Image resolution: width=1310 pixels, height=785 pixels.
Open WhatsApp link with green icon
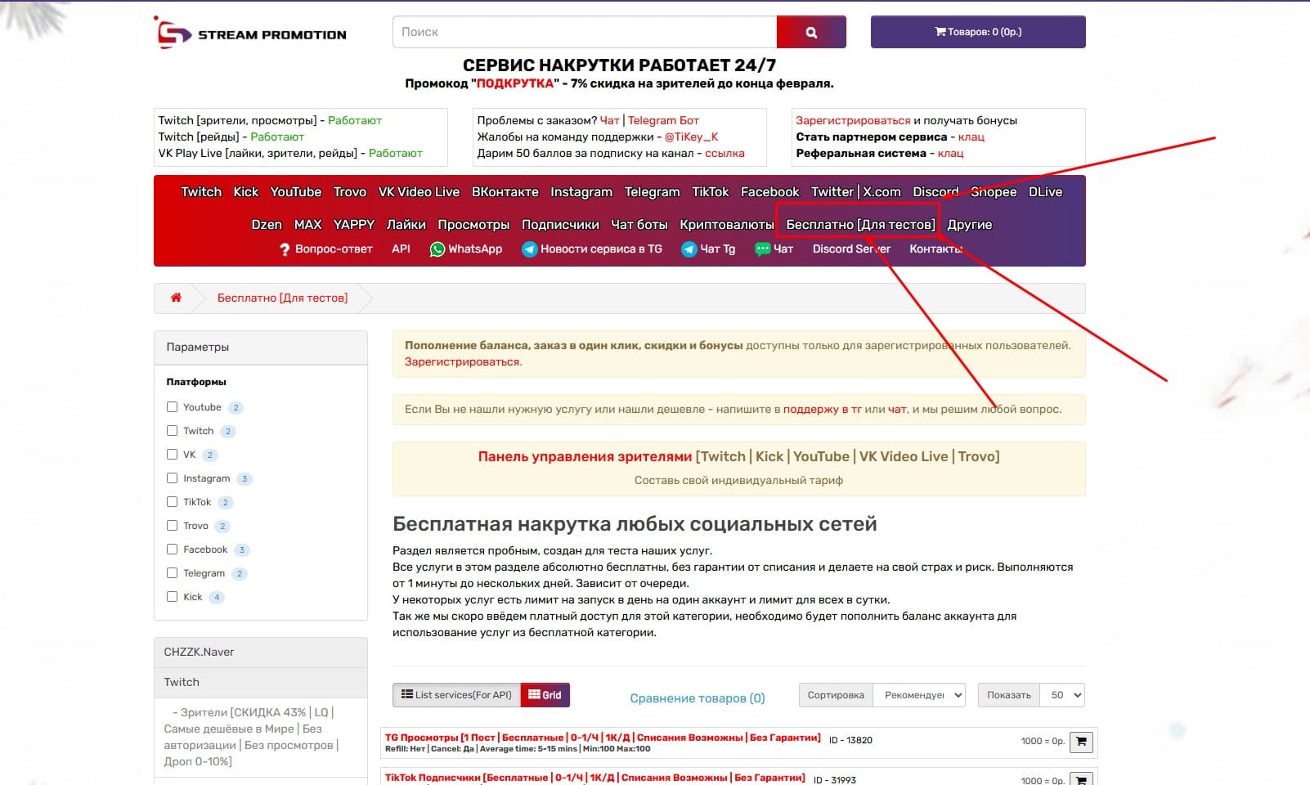pos(466,249)
